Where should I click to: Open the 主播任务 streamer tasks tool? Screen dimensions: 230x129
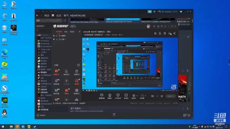[x=76, y=72]
